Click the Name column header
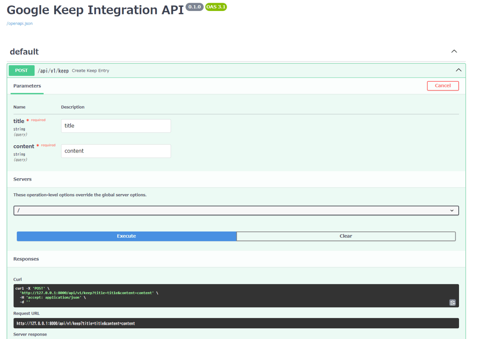 [20, 107]
